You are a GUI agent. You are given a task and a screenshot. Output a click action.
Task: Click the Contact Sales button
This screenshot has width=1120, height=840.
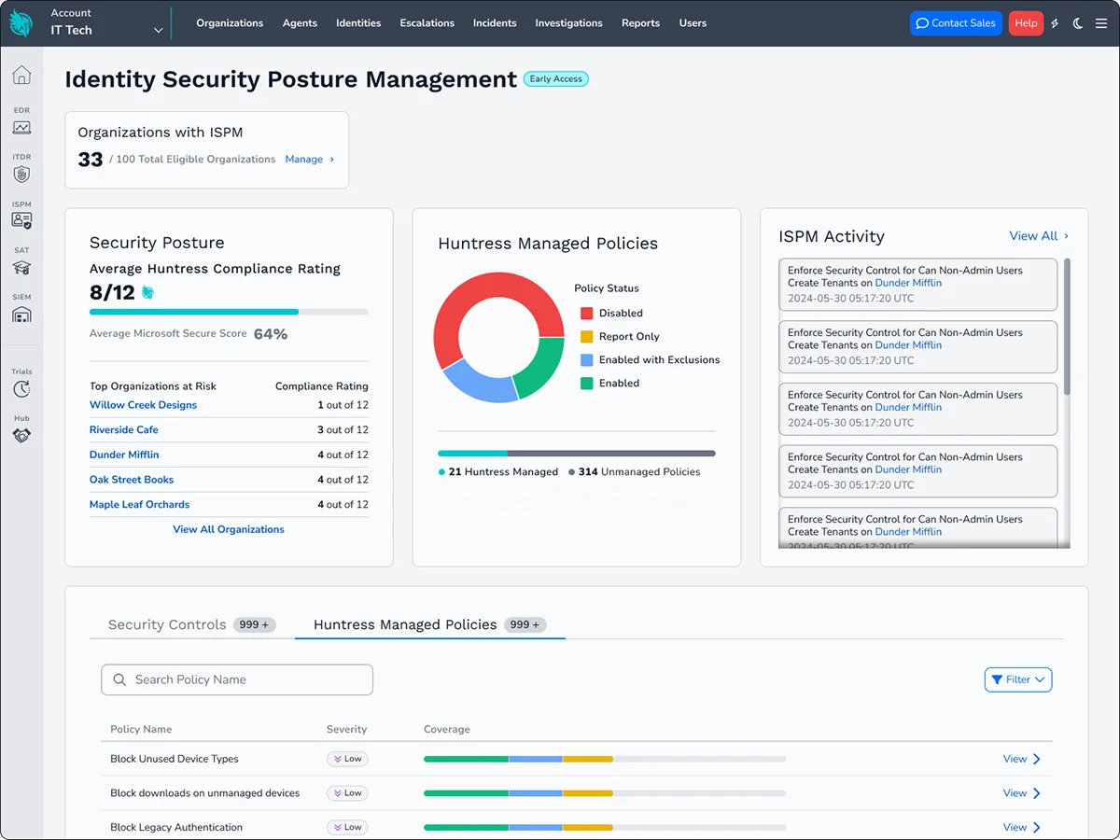pos(955,23)
